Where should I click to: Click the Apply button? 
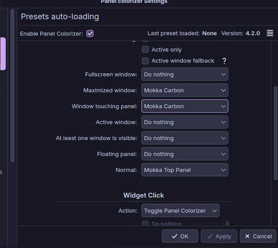(x=219, y=236)
